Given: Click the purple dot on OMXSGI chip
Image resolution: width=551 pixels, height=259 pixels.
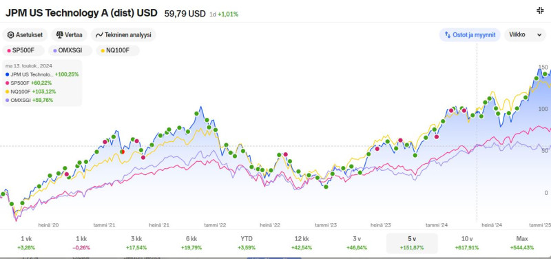Looking at the screenshot, I should pos(55,50).
